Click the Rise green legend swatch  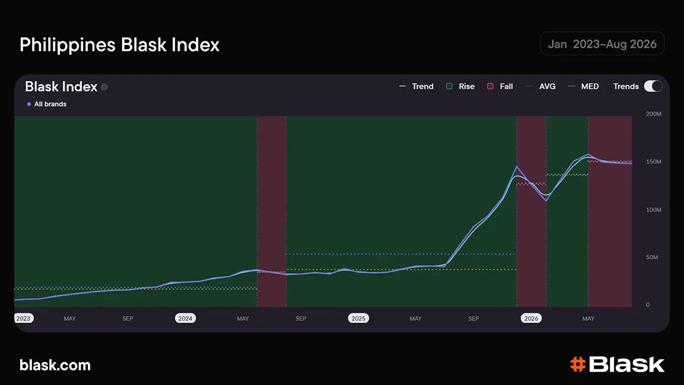tap(449, 86)
